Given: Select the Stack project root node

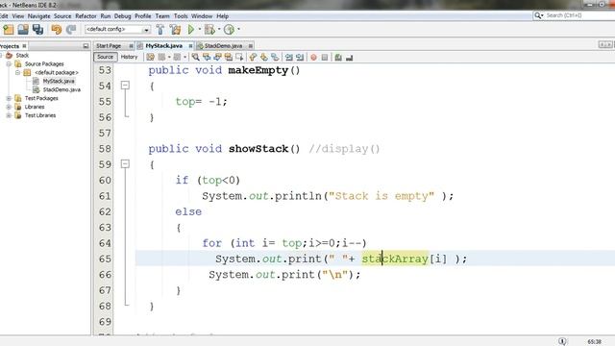Looking at the screenshot, I should [x=22, y=56].
